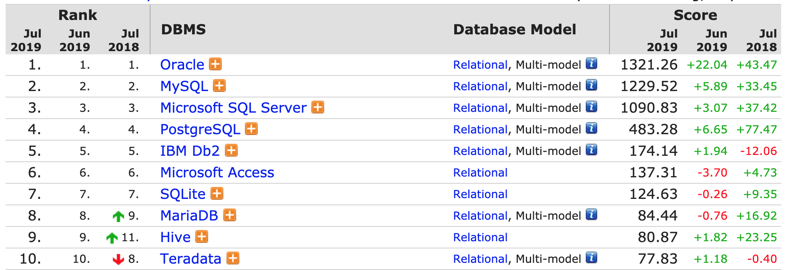Open the info icon in Microsoft SQL Server row
This screenshot has height=270, width=798.
pos(591,107)
